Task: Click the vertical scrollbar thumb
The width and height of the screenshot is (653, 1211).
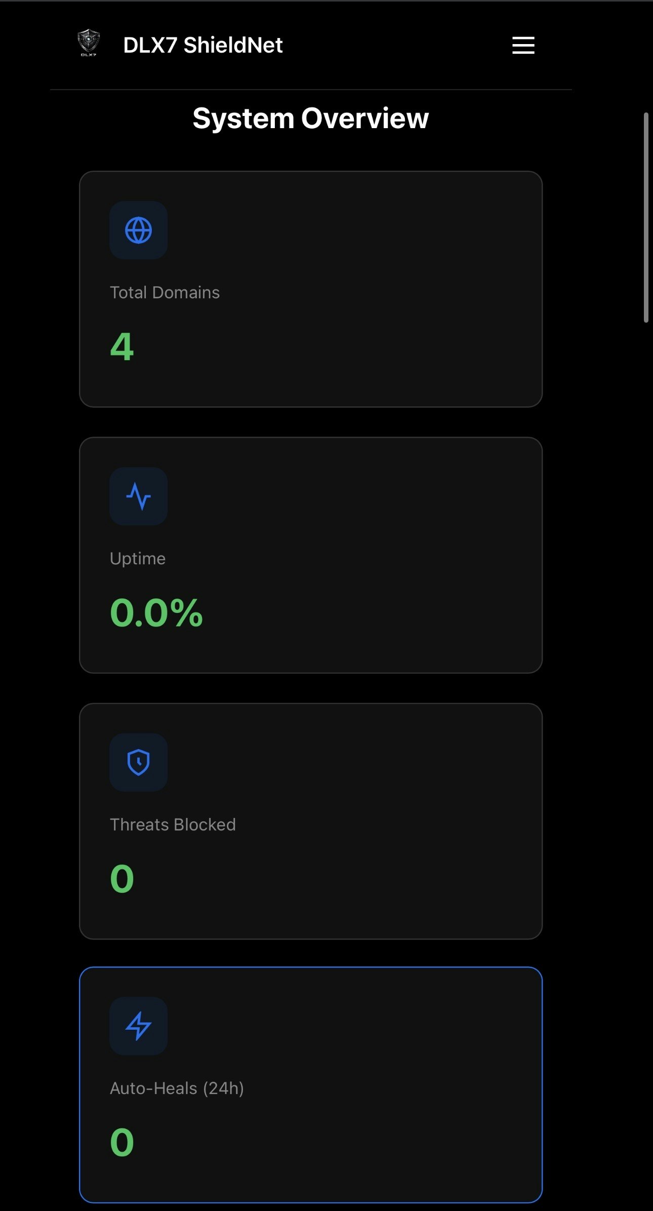Action: point(646,218)
